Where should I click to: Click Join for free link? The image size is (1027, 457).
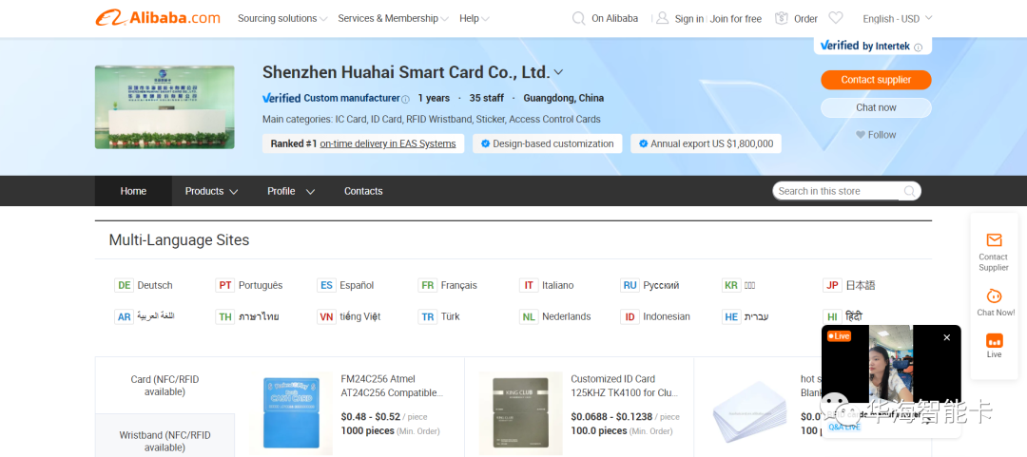[735, 19]
